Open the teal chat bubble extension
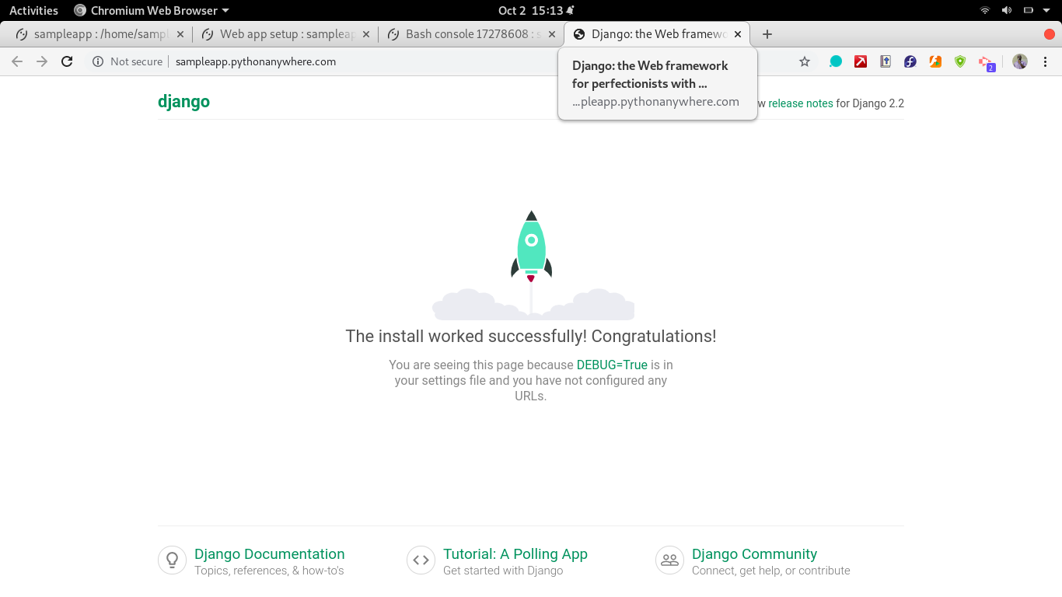1062x597 pixels. pos(836,61)
